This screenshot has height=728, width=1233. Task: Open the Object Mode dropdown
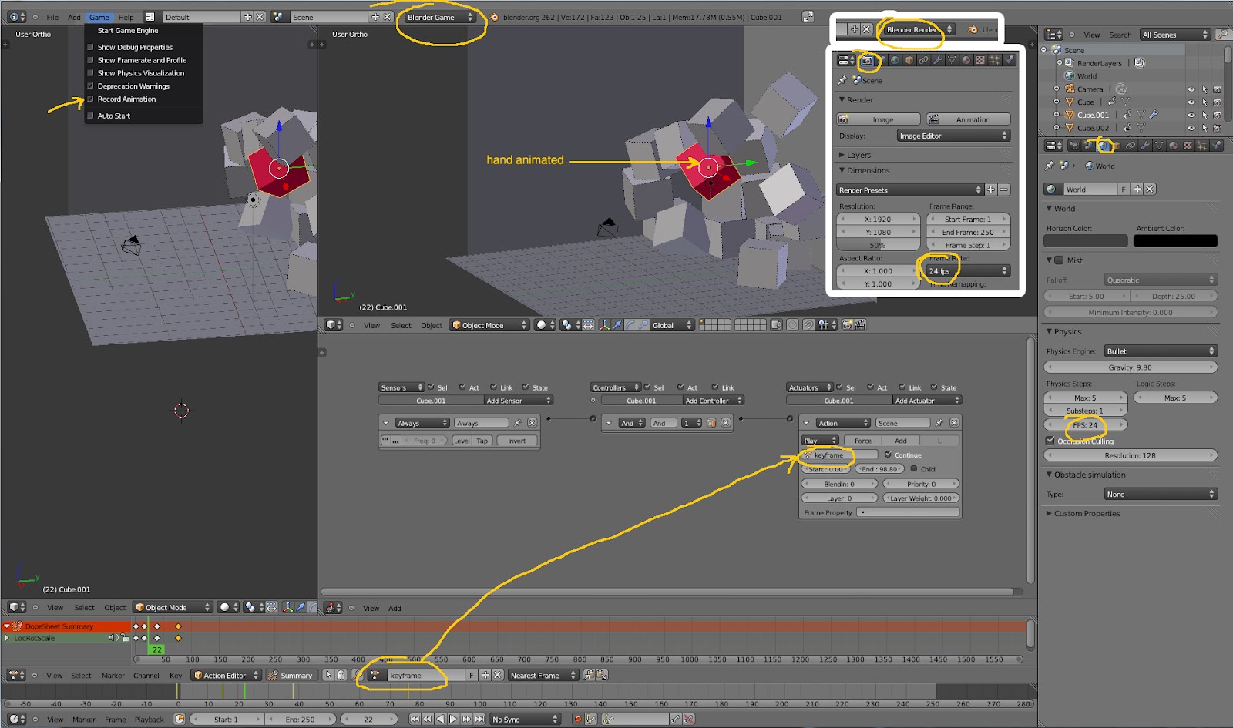click(x=488, y=324)
